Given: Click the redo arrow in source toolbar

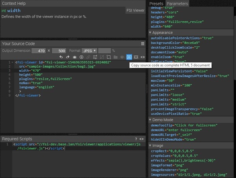Looking at the screenshot, I should click(68, 57).
